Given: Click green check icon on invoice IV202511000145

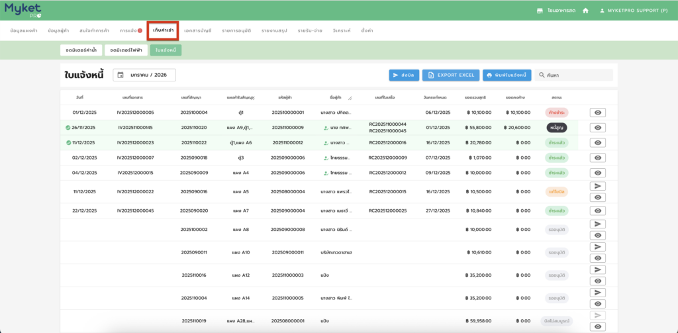Looking at the screenshot, I should click(68, 128).
